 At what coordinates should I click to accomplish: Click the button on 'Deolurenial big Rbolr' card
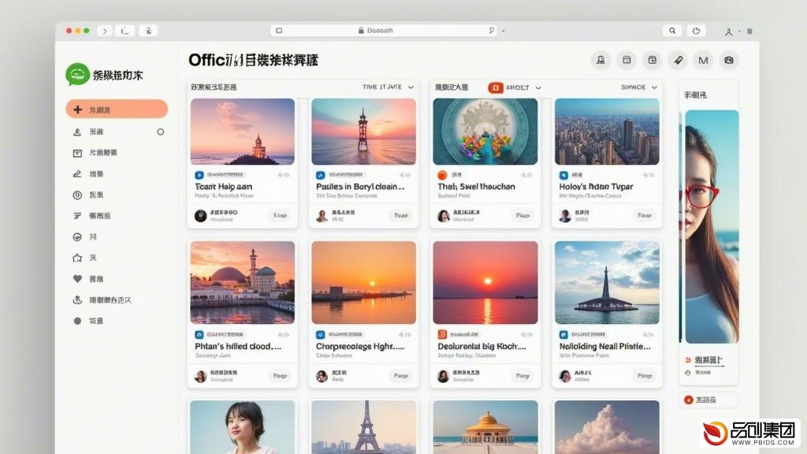pos(523,376)
